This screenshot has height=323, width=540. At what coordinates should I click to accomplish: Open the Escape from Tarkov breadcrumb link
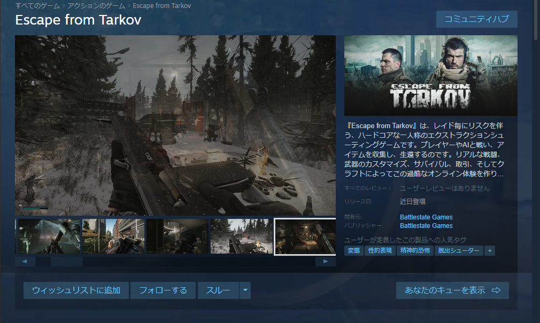pos(162,5)
